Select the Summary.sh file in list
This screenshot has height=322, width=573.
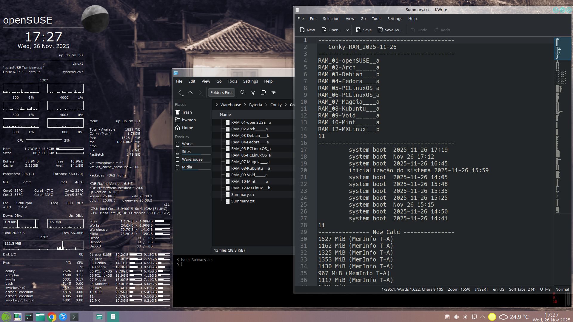click(x=242, y=194)
